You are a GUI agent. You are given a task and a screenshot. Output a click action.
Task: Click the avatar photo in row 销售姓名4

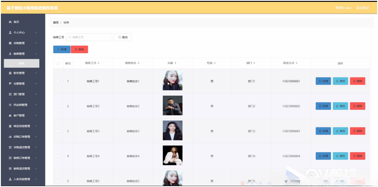(x=173, y=155)
